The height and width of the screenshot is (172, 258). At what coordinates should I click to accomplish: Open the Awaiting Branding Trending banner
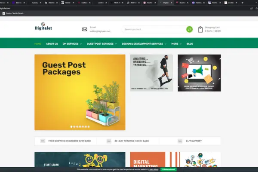151,73
